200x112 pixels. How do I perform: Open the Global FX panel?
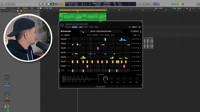[x=135, y=31]
